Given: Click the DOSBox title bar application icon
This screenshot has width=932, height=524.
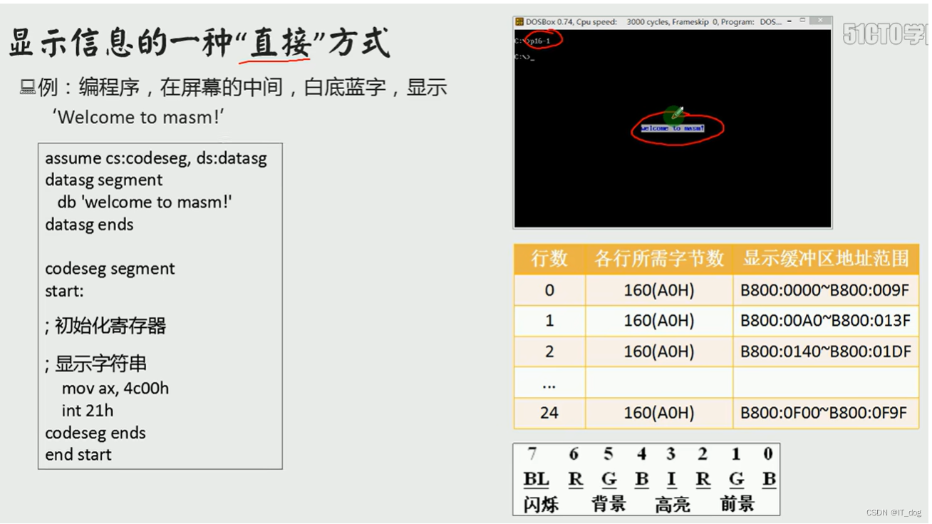Looking at the screenshot, I should coord(519,22).
